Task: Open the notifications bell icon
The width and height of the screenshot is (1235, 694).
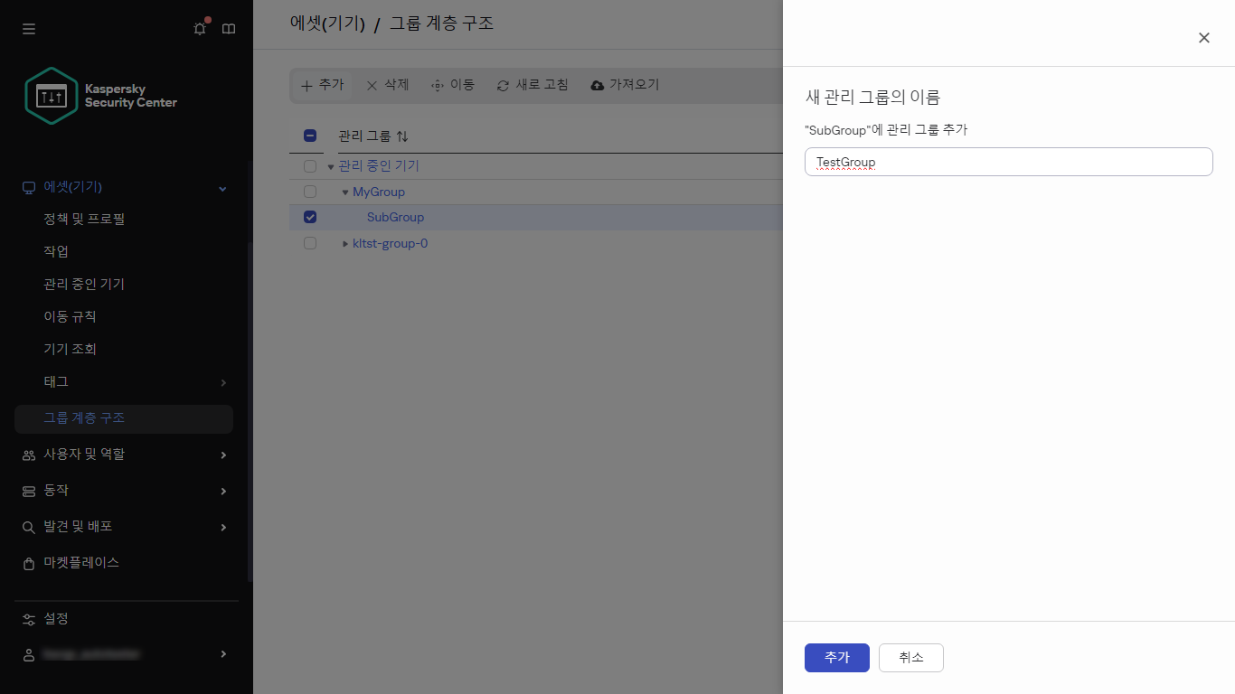Action: tap(199, 28)
